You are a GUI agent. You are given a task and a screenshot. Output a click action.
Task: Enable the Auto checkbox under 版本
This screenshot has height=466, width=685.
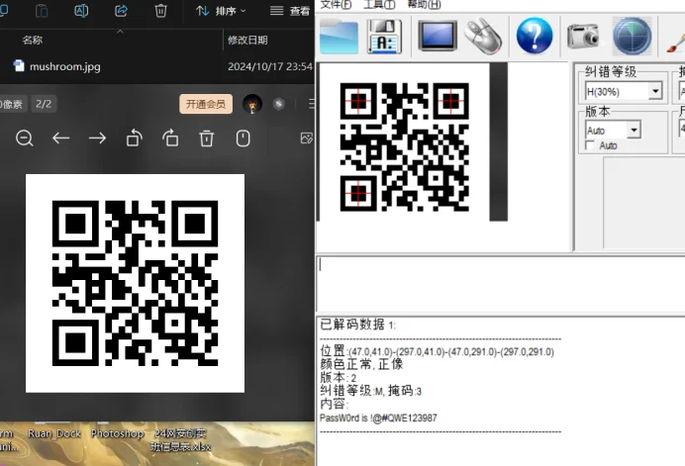tap(590, 145)
